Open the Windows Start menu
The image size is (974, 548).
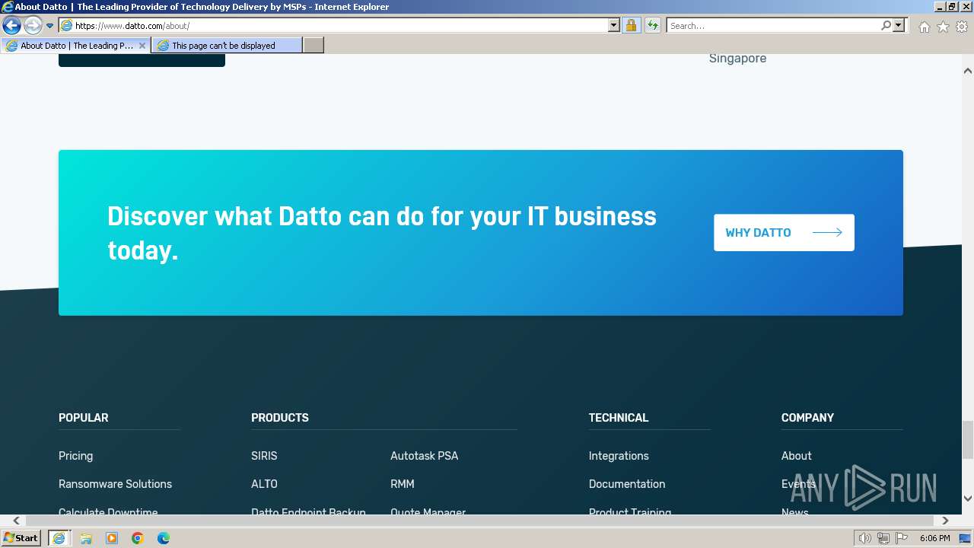tap(21, 538)
